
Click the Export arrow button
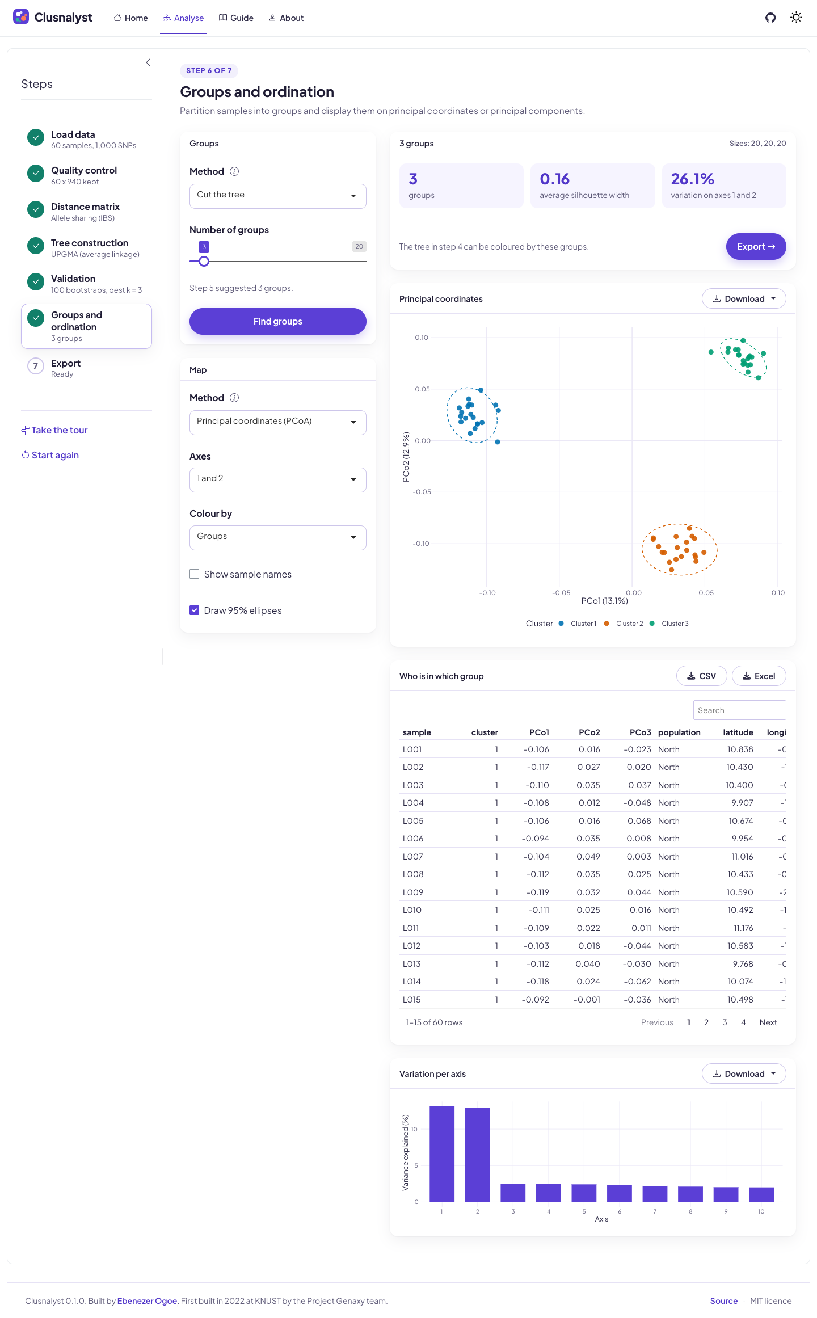[x=756, y=247]
